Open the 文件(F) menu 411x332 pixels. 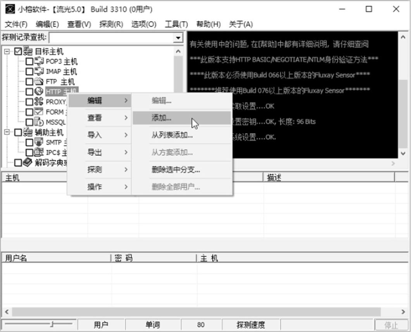tap(16, 24)
